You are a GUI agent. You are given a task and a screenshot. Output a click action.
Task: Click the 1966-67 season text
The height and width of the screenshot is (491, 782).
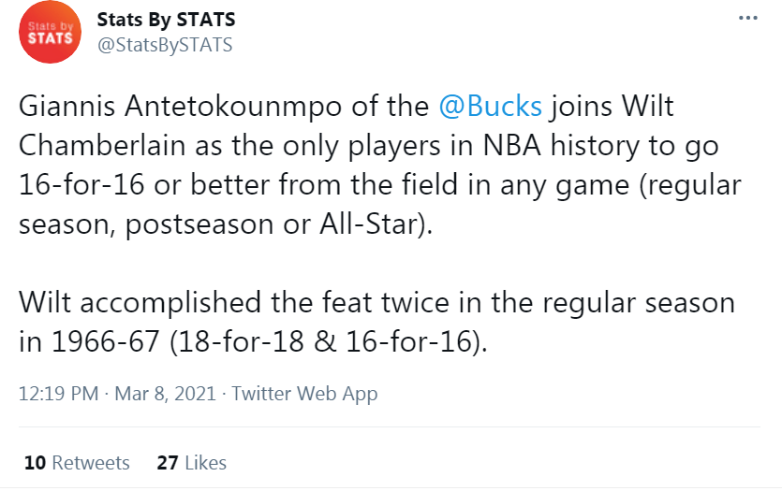coord(105,342)
